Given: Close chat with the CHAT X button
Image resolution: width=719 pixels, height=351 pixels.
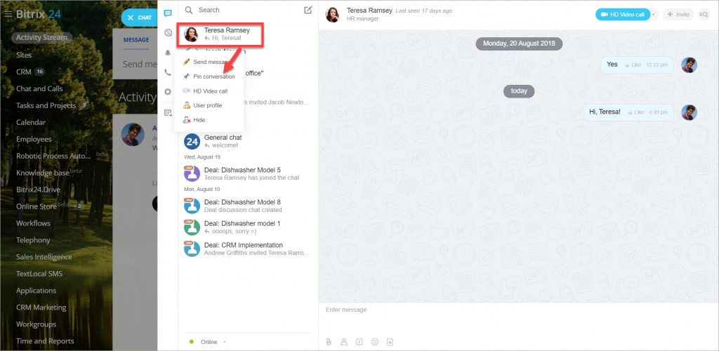Looking at the screenshot, I should click(140, 18).
